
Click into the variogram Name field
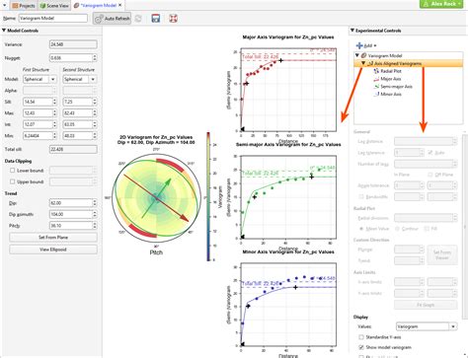pos(53,19)
